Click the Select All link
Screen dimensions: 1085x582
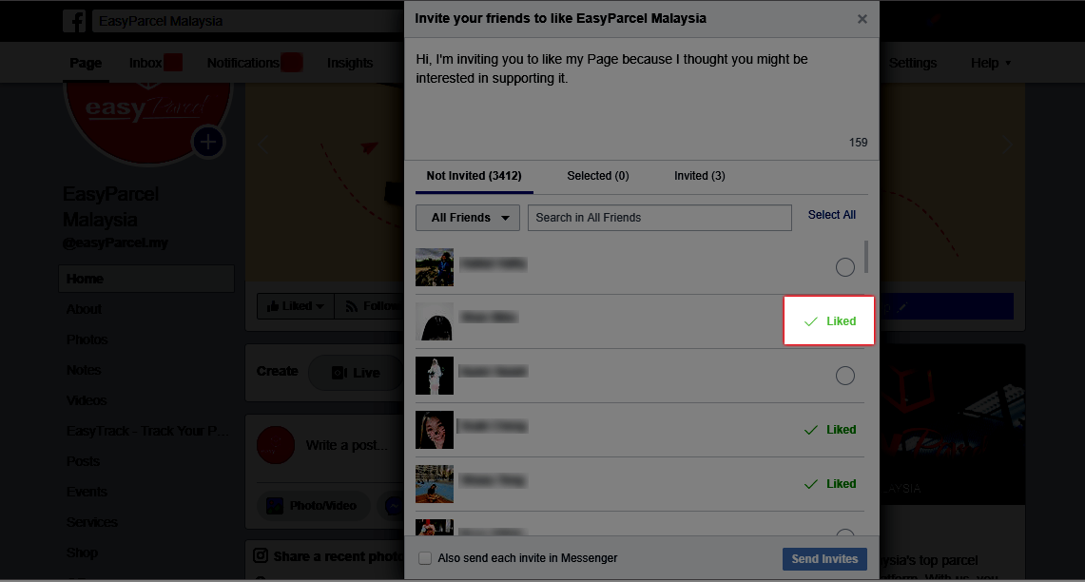click(x=831, y=215)
